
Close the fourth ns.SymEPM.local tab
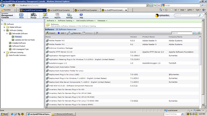pyautogui.click(x=126, y=10)
